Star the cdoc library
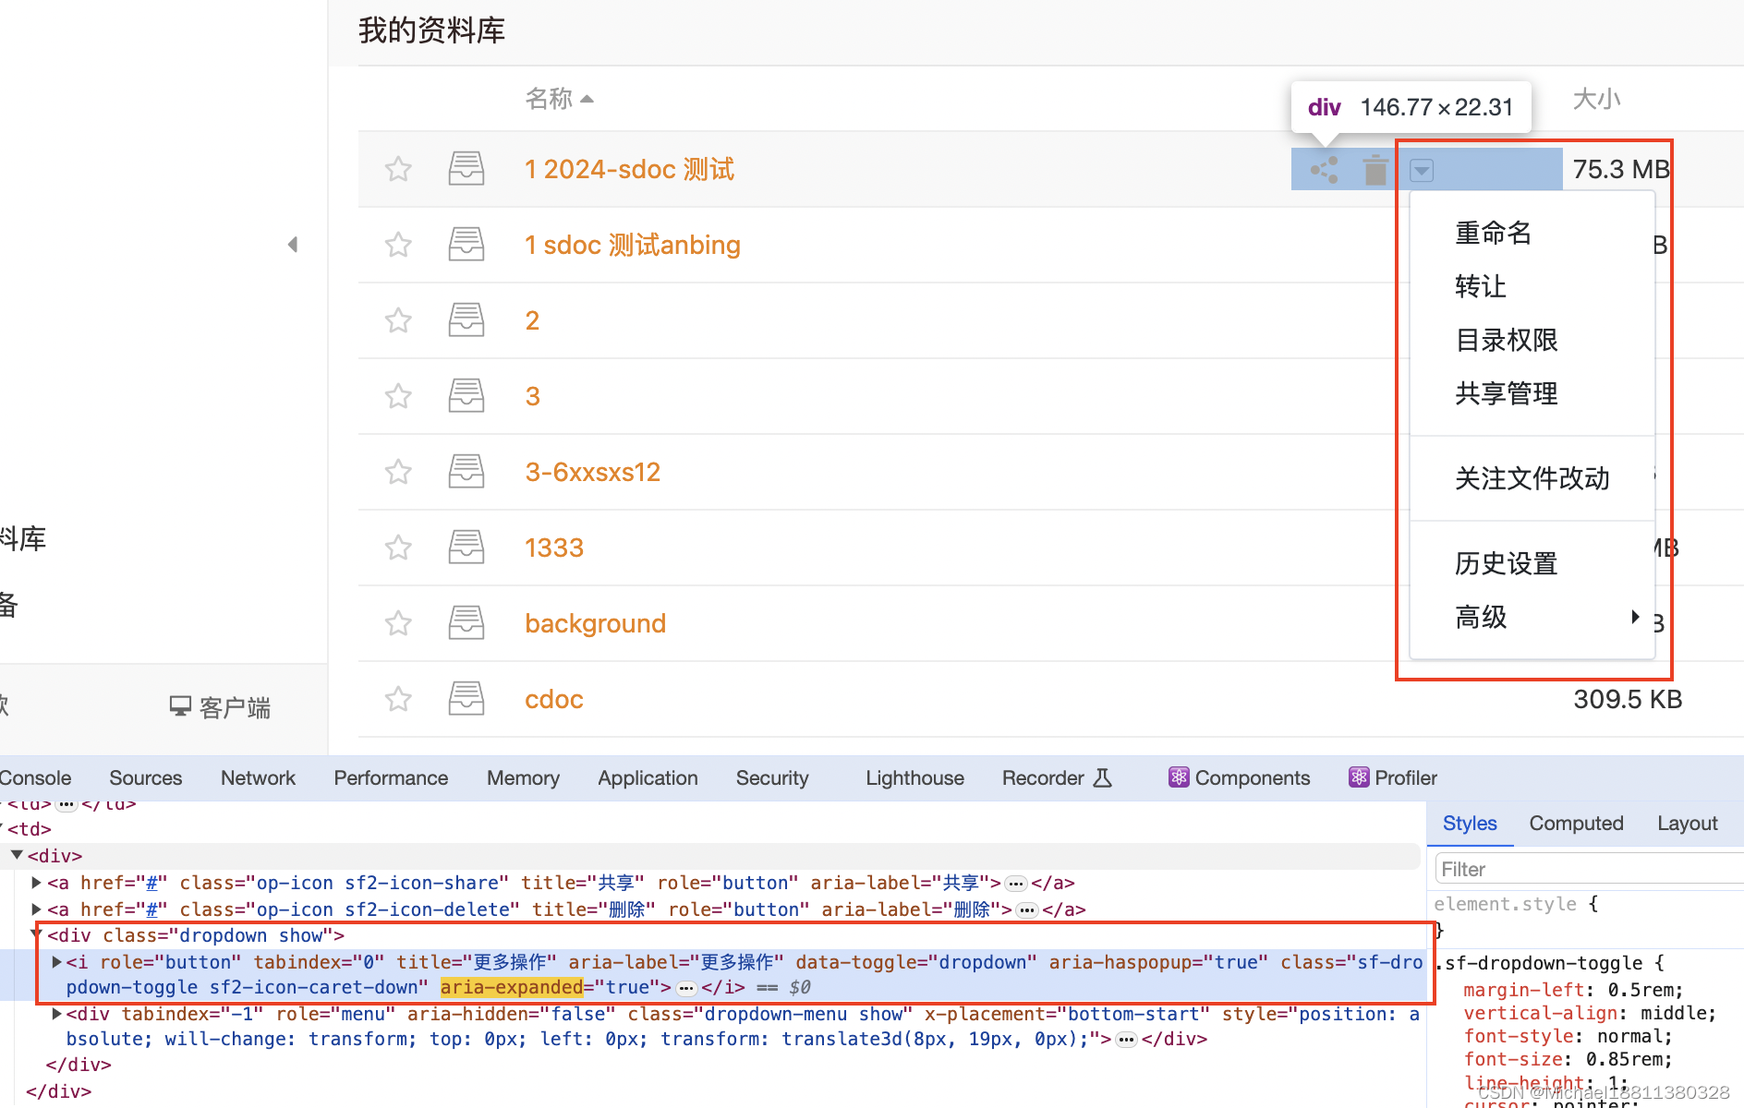1744x1108 pixels. tap(397, 699)
